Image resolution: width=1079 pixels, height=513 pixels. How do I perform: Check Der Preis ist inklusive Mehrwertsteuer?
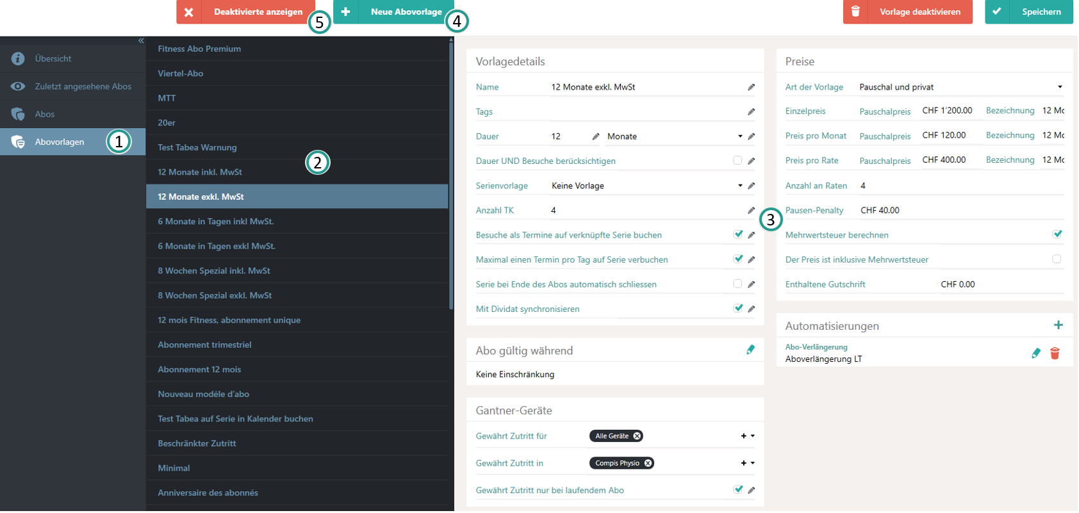pyautogui.click(x=1057, y=259)
